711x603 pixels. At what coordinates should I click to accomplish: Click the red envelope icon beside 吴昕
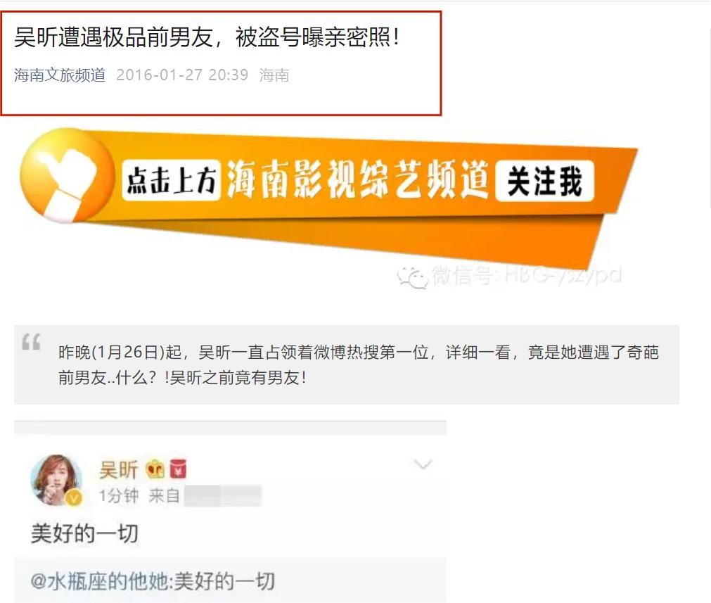click(178, 469)
